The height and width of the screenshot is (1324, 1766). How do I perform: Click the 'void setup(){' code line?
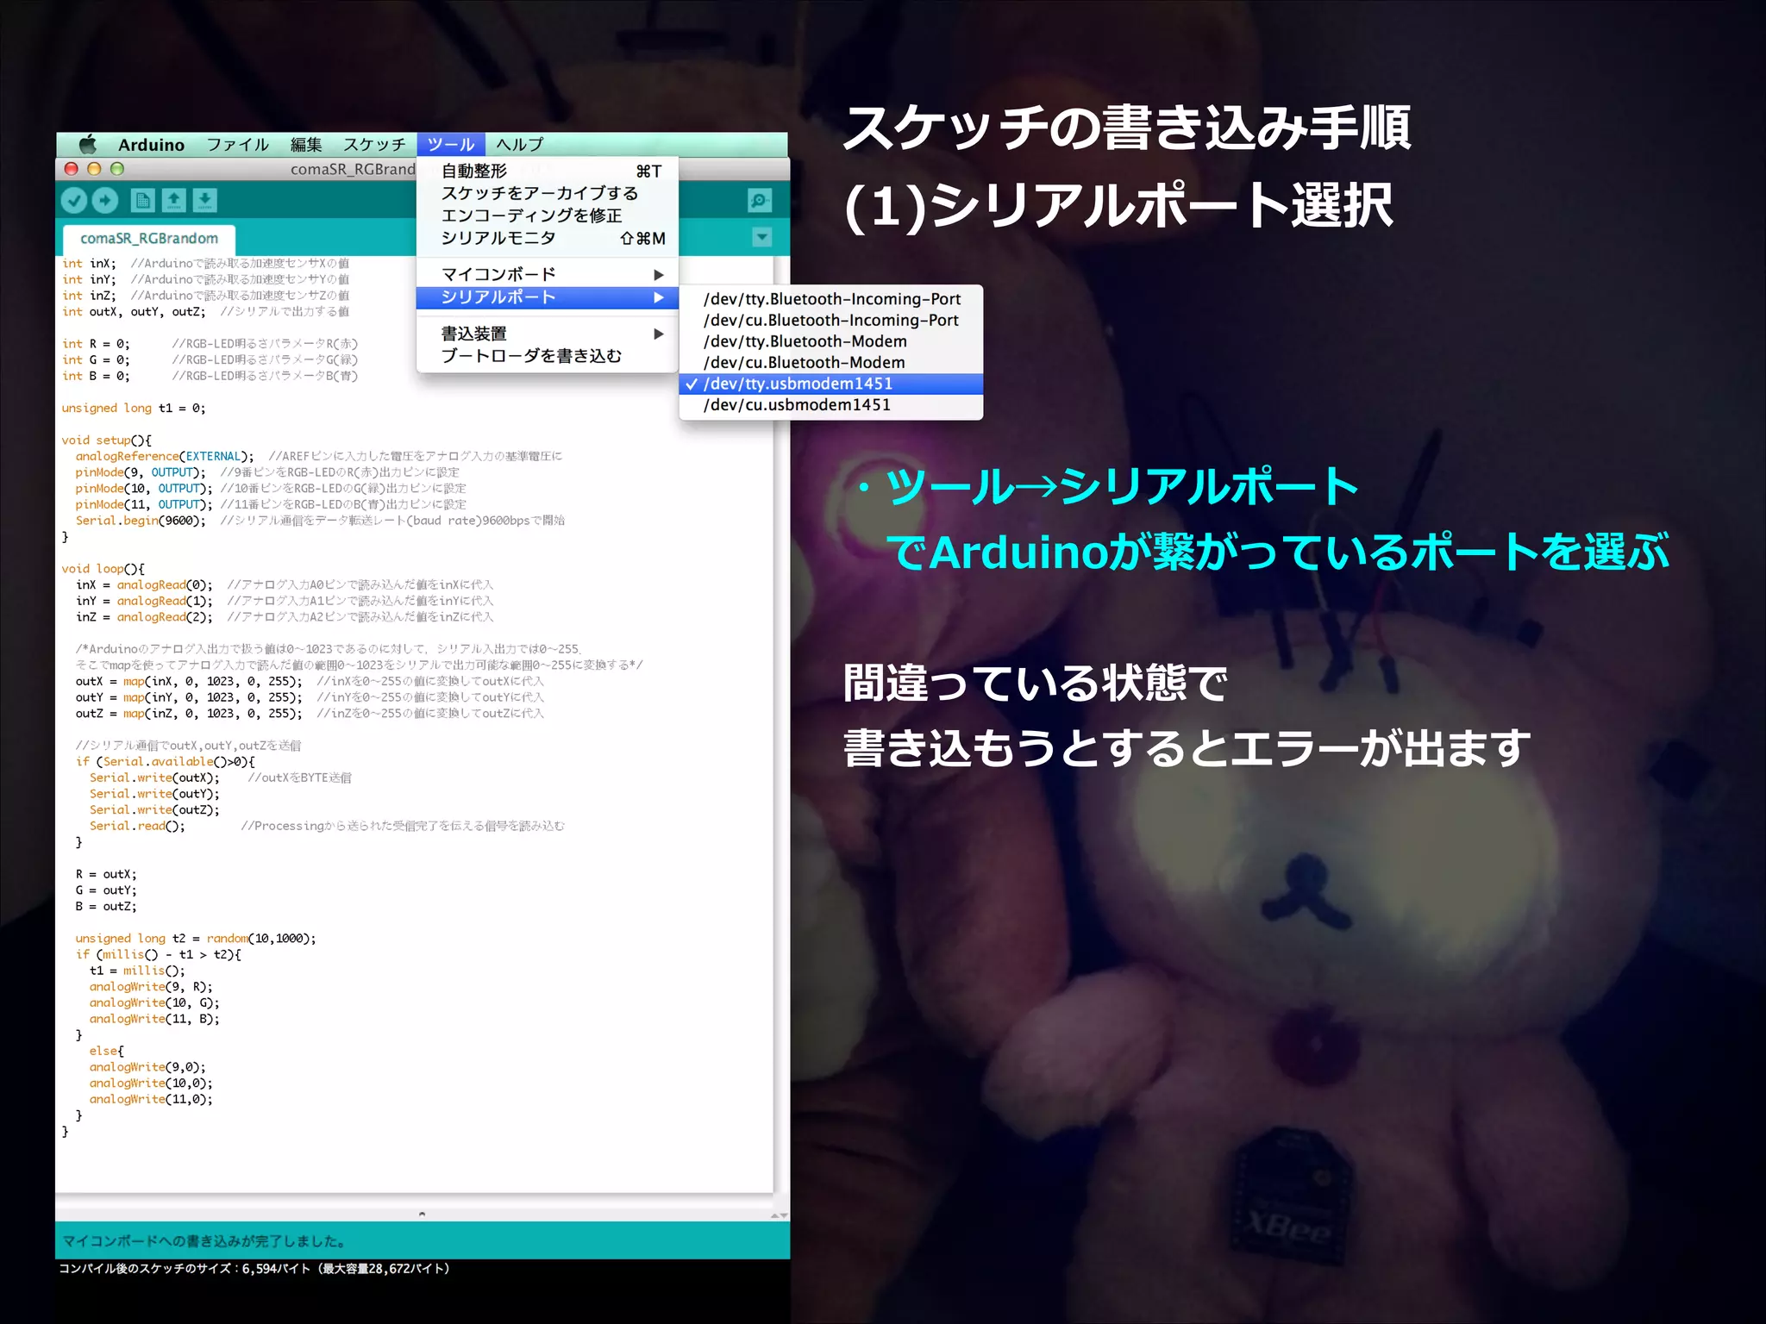click(106, 440)
